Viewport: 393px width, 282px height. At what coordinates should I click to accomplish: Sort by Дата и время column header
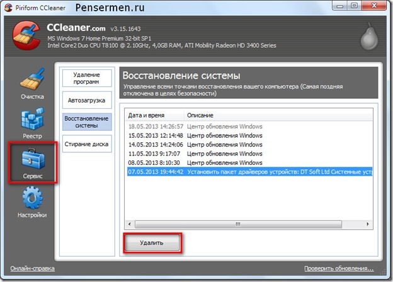pos(155,115)
